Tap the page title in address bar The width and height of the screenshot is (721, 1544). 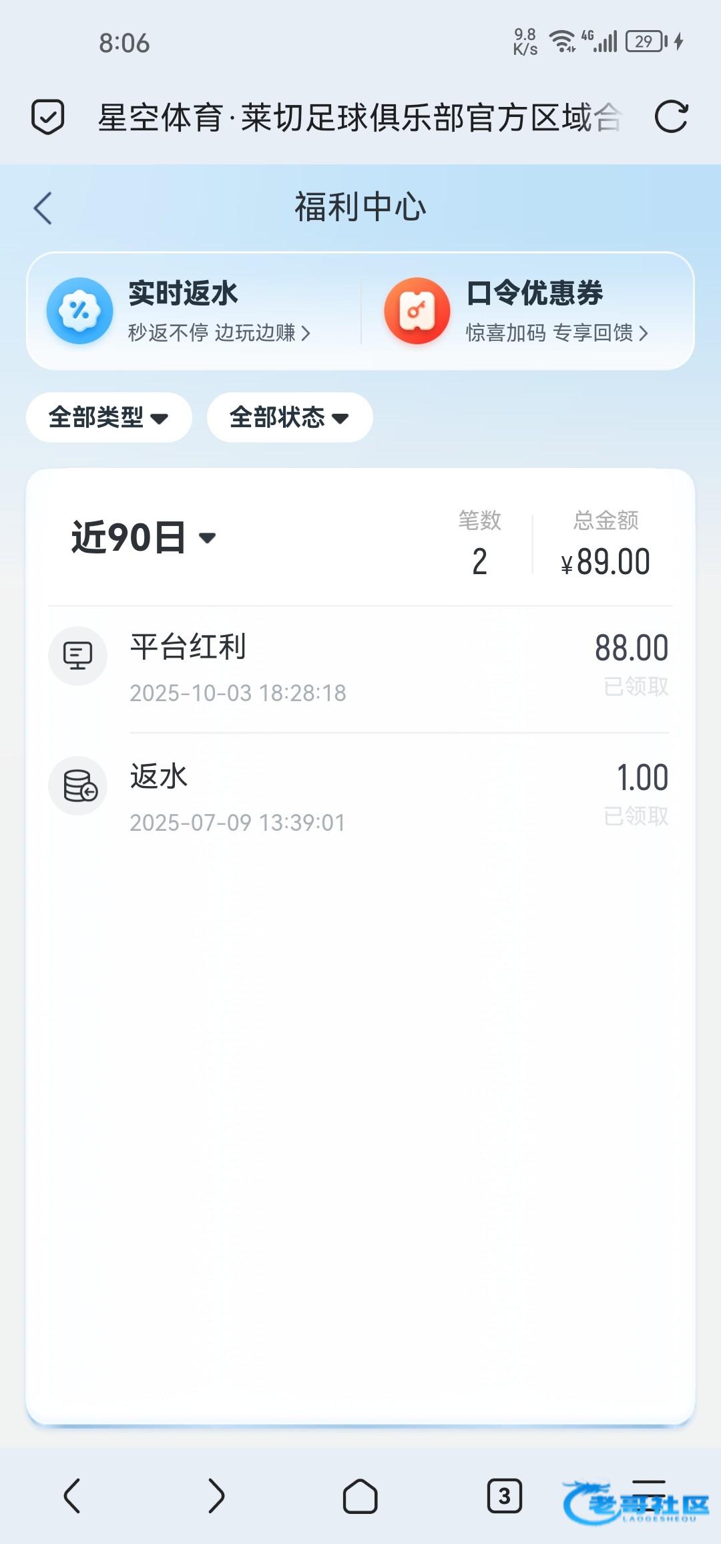(x=360, y=118)
